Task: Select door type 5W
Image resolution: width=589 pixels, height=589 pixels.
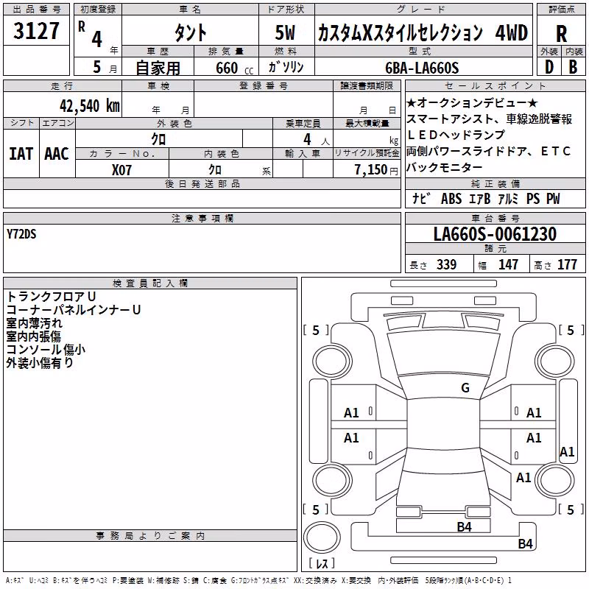Action: click(285, 32)
